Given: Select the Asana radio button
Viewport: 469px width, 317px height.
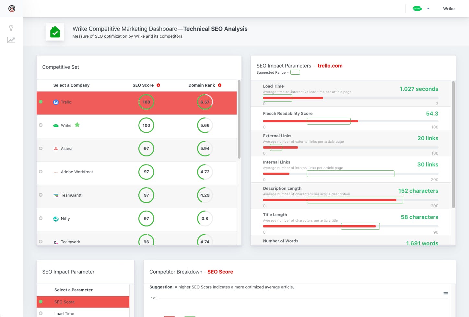Looking at the screenshot, I should click(41, 148).
